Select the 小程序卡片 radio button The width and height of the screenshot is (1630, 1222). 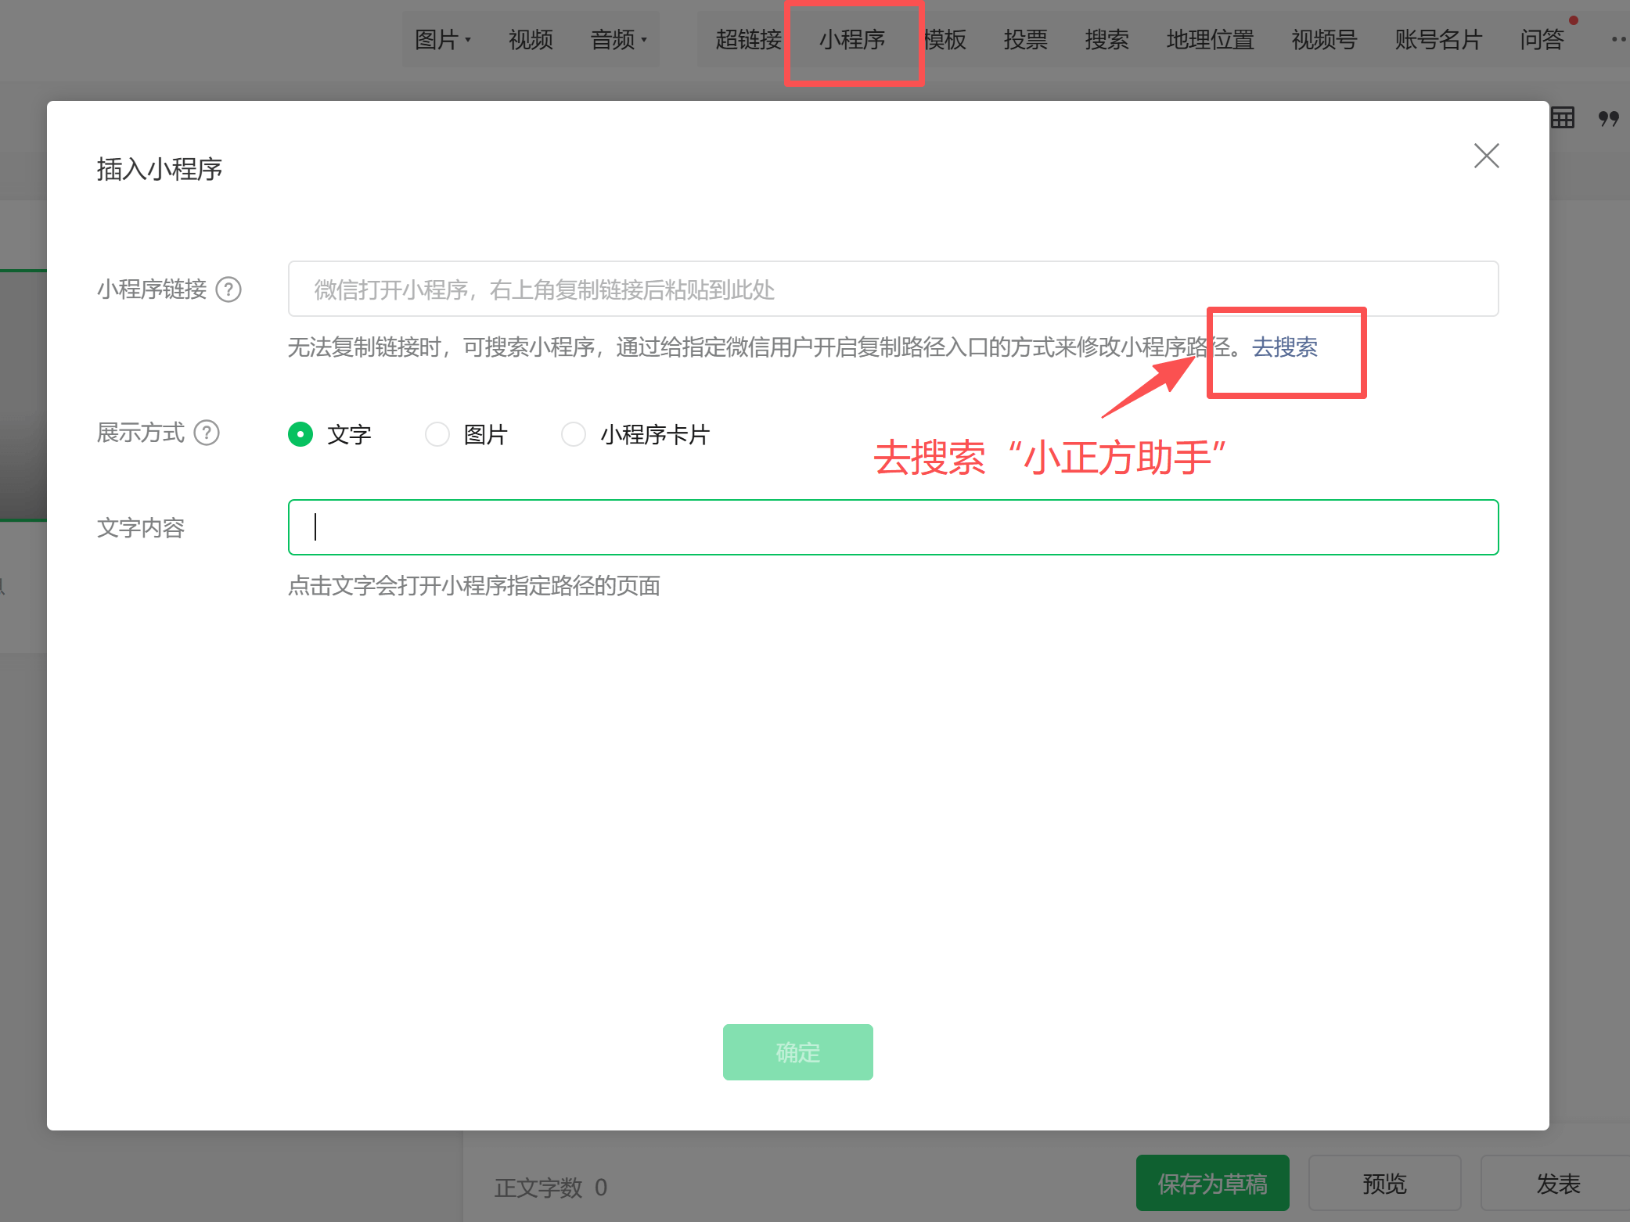coord(574,434)
